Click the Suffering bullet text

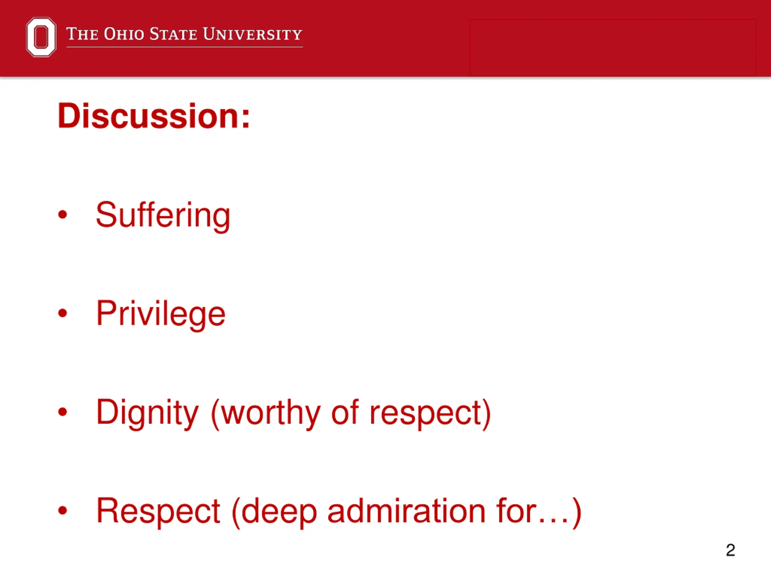(x=163, y=216)
